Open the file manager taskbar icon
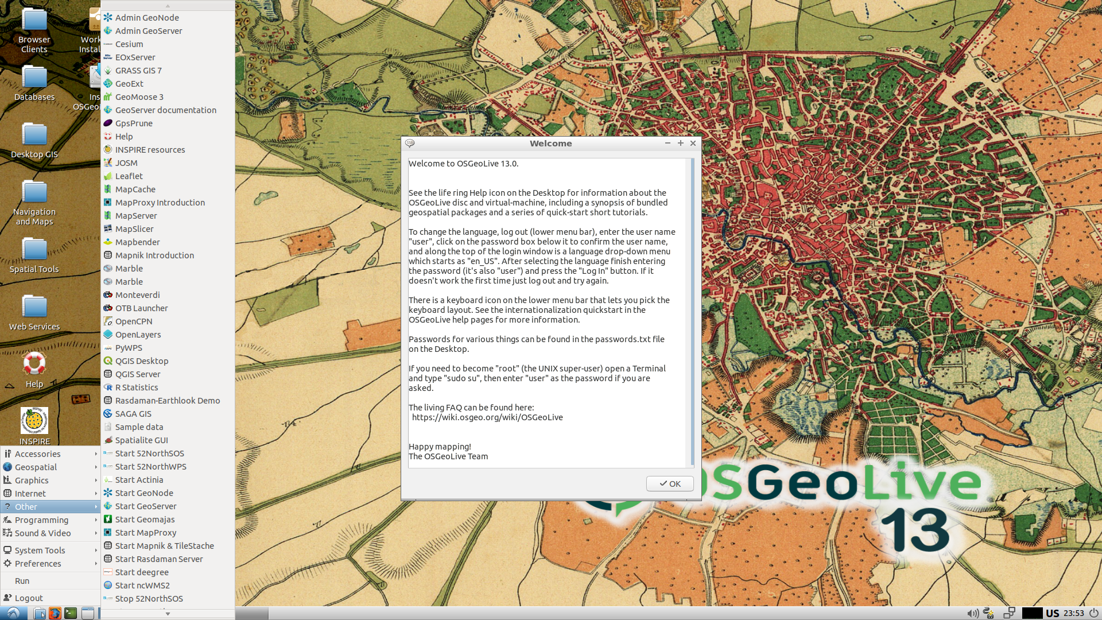Image resolution: width=1102 pixels, height=620 pixels. click(x=40, y=613)
